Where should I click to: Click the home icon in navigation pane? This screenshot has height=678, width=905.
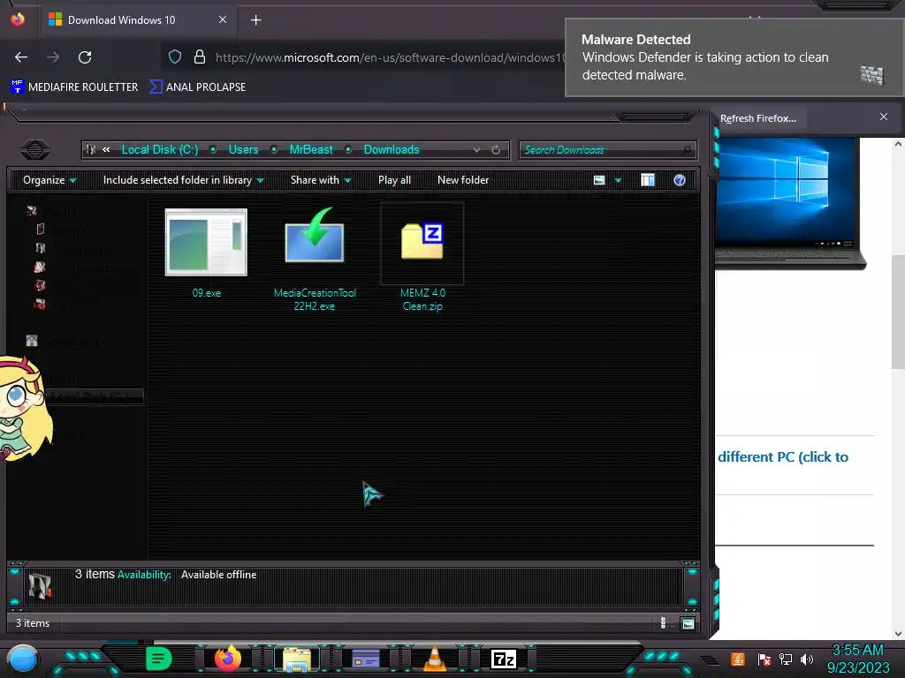(32, 342)
